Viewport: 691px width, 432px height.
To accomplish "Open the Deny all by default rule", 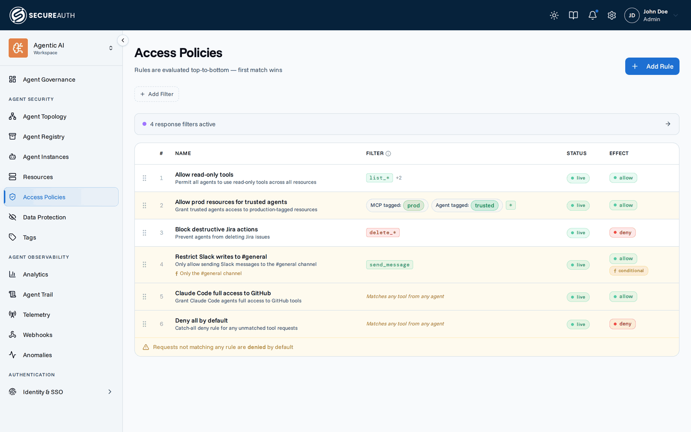I will [202, 321].
